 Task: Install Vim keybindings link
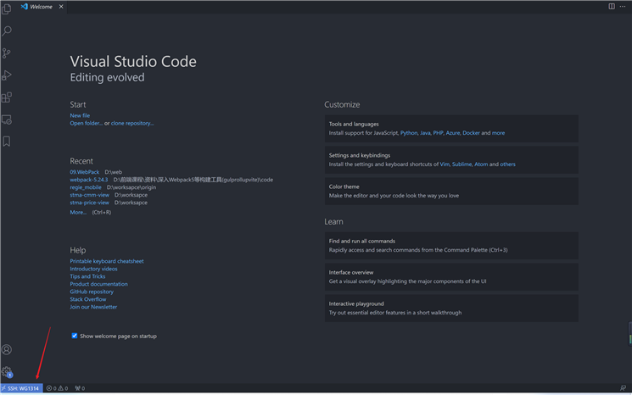tap(445, 164)
